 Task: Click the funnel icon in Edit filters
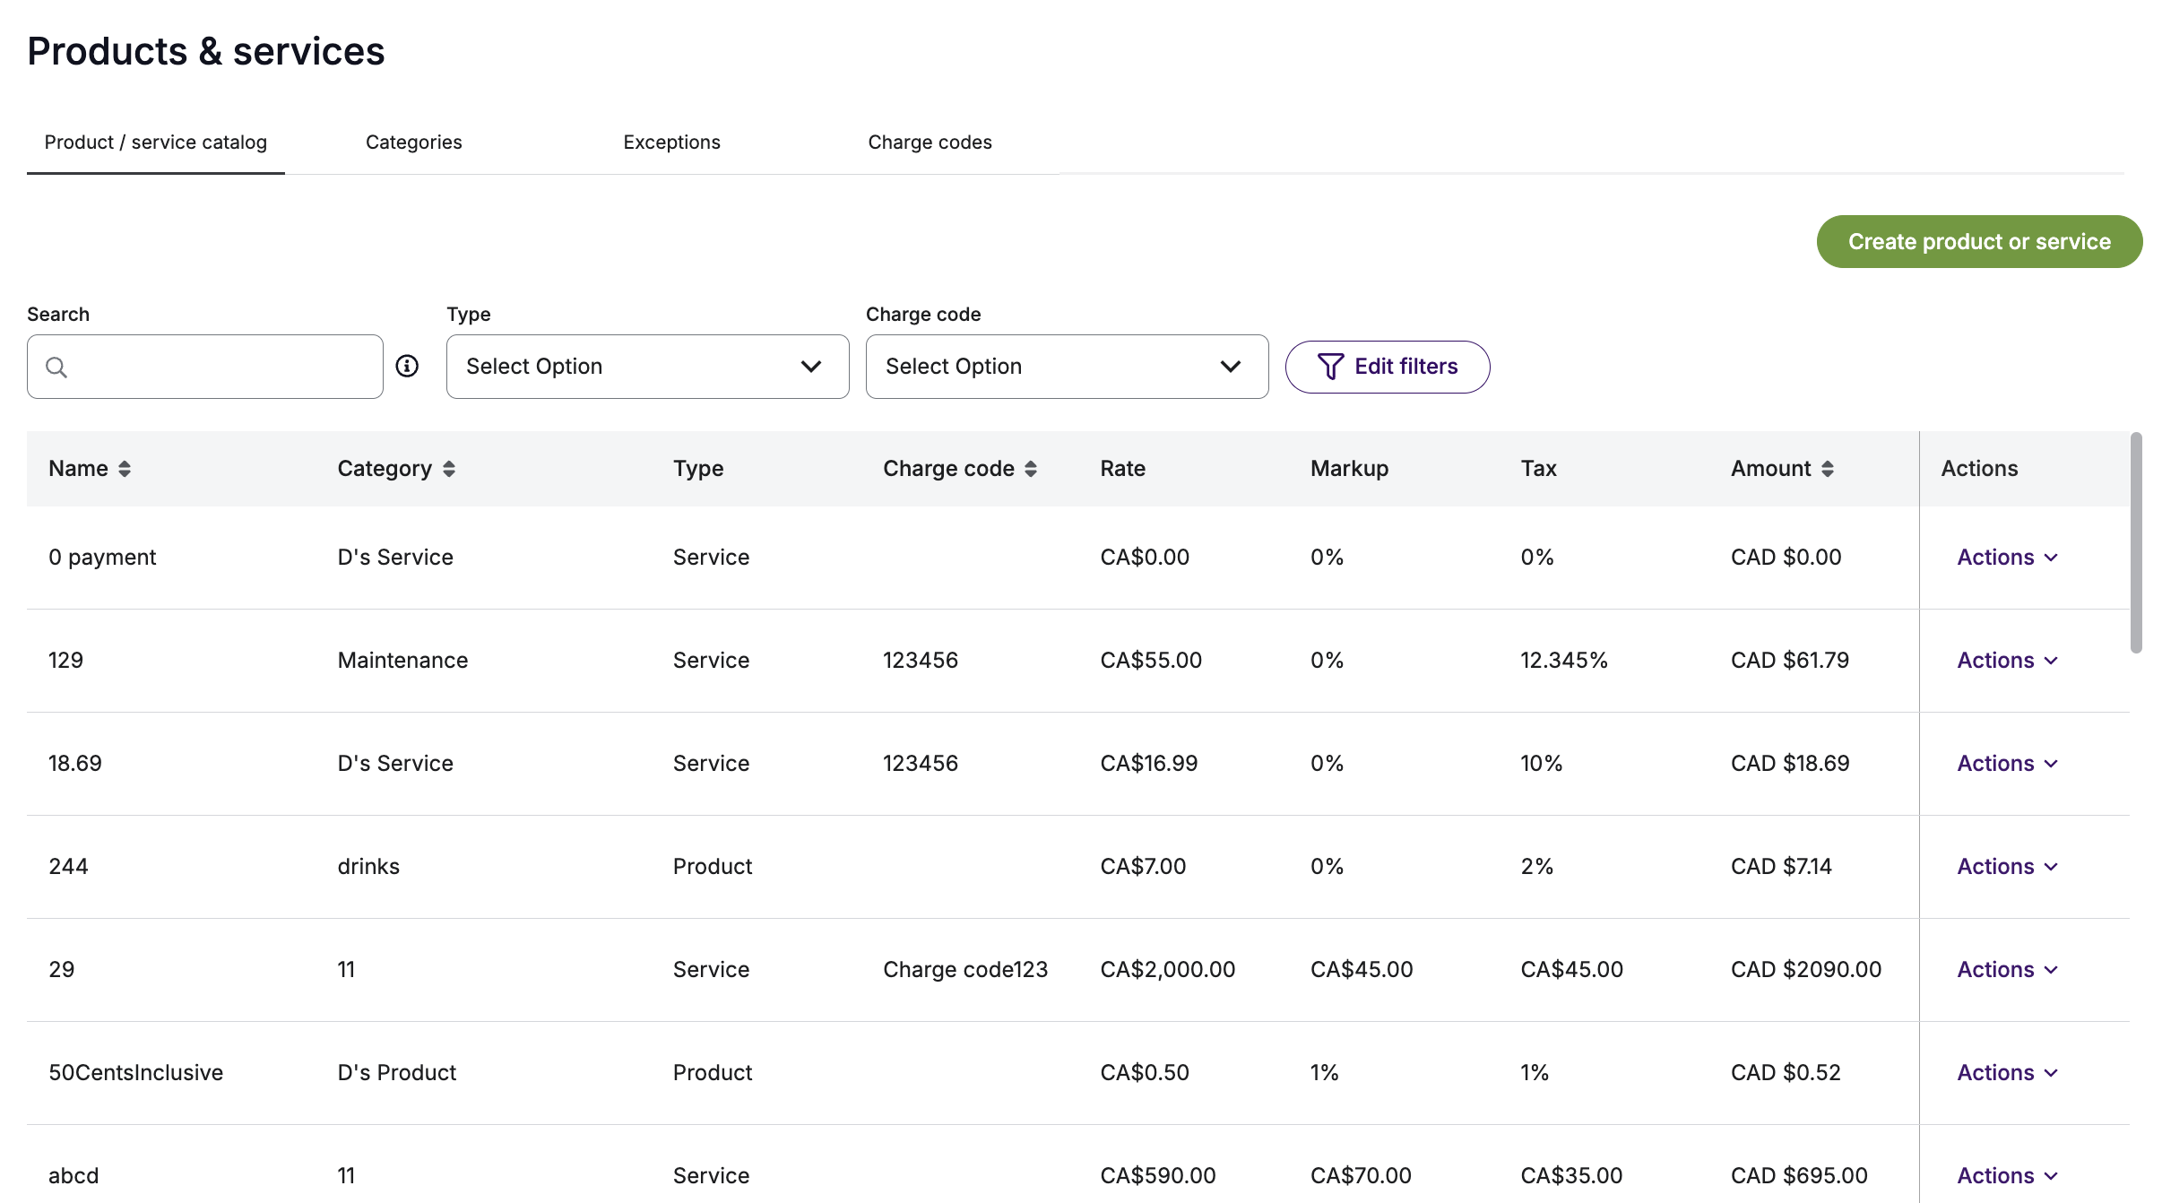[x=1330, y=367]
